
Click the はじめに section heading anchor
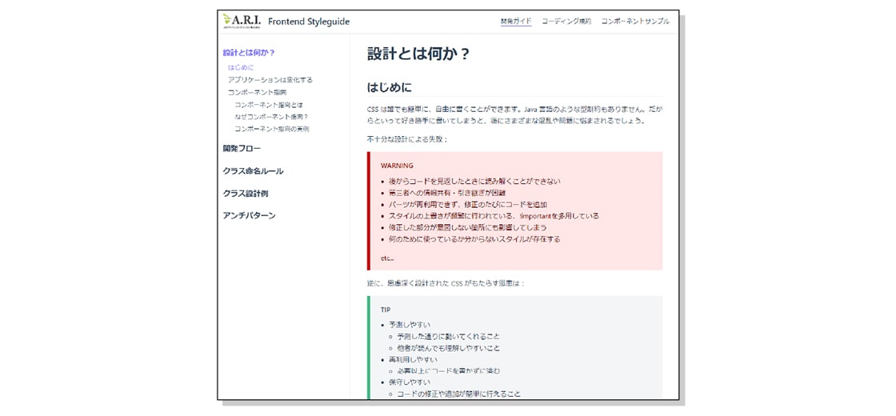pyautogui.click(x=389, y=87)
